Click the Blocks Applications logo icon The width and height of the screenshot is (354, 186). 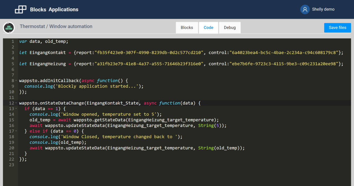click(20, 9)
